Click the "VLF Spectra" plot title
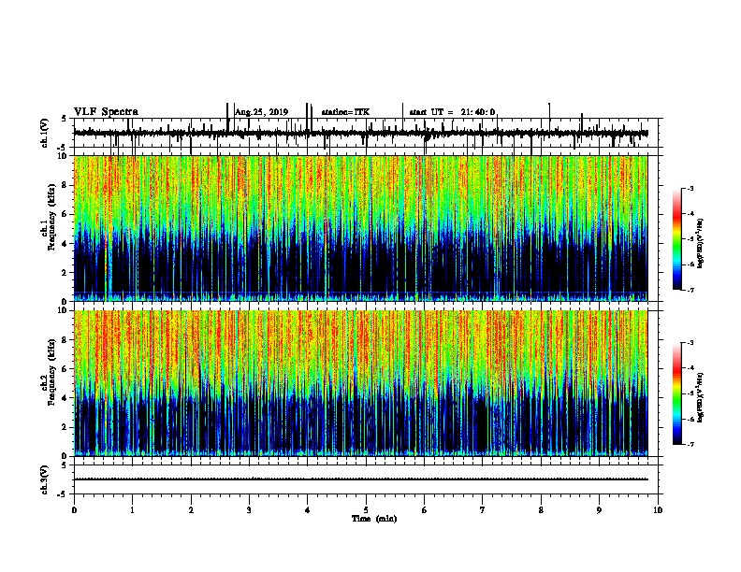 tap(106, 112)
